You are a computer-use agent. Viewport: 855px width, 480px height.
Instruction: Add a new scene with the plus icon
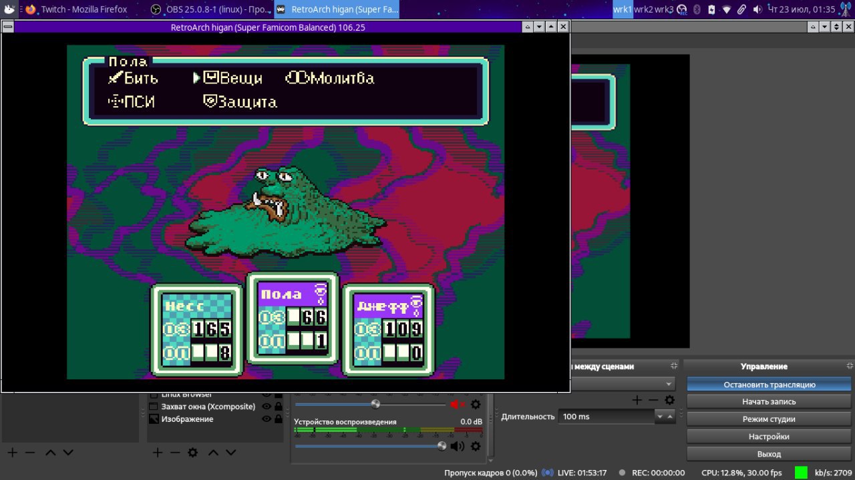(x=12, y=452)
